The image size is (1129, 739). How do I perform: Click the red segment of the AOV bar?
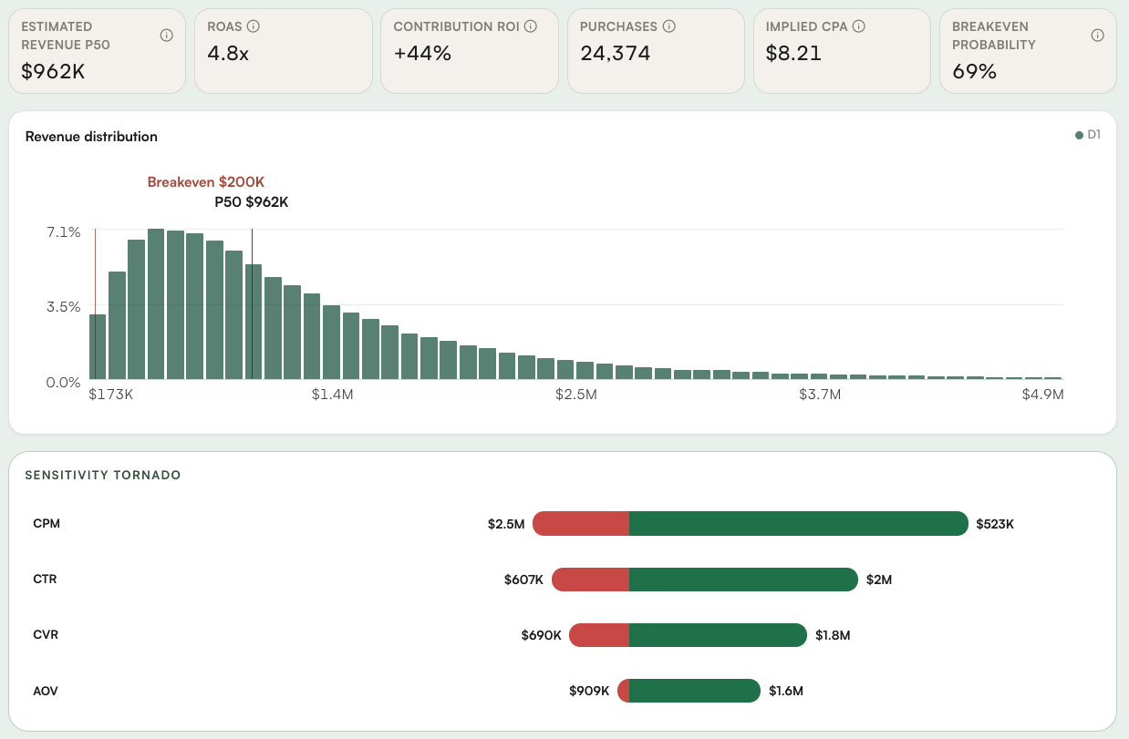(624, 691)
